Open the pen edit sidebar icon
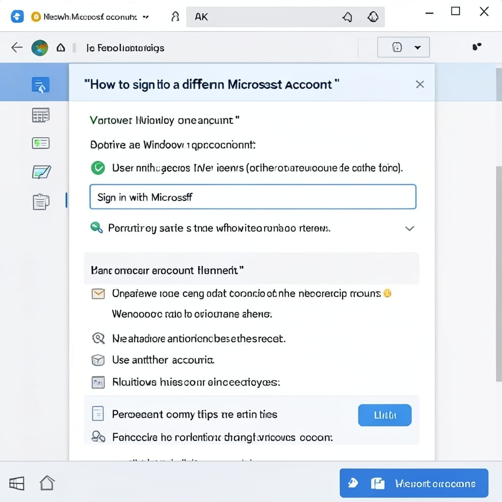 (41, 172)
